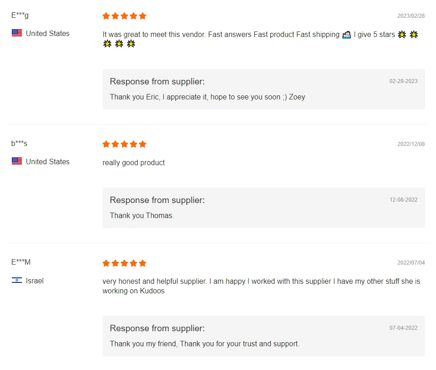Click the US flag beside reviewer E***g
The image size is (436, 370).
[17, 33]
